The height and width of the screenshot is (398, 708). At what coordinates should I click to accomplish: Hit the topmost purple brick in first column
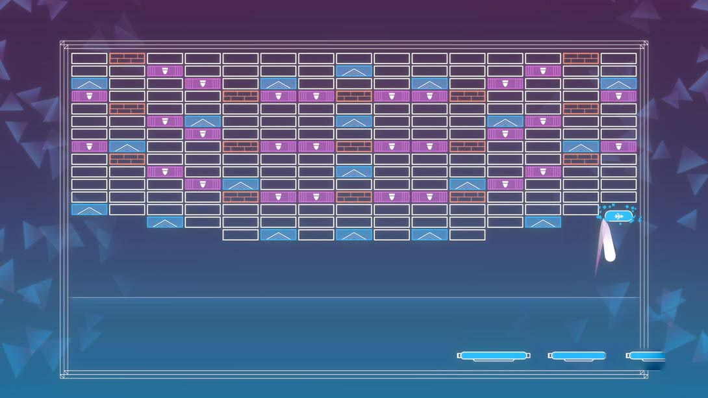pos(89,96)
